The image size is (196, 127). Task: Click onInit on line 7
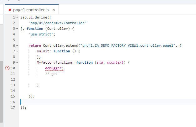tap(43, 51)
